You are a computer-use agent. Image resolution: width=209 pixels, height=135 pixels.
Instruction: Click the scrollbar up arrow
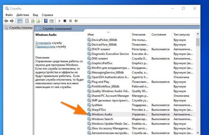pos(198,34)
